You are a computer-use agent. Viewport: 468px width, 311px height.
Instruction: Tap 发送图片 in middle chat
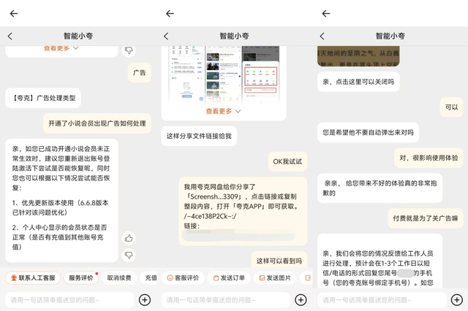tap(275, 278)
